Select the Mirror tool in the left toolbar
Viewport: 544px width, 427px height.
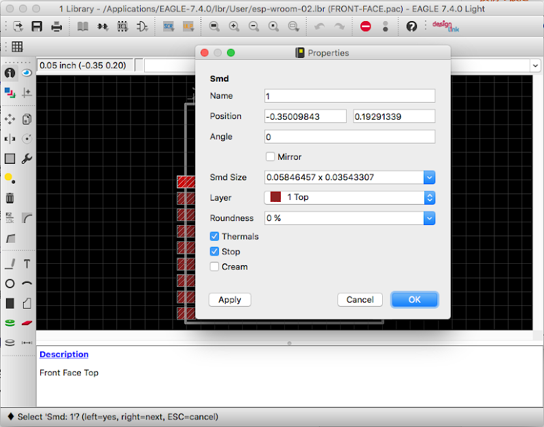10,139
